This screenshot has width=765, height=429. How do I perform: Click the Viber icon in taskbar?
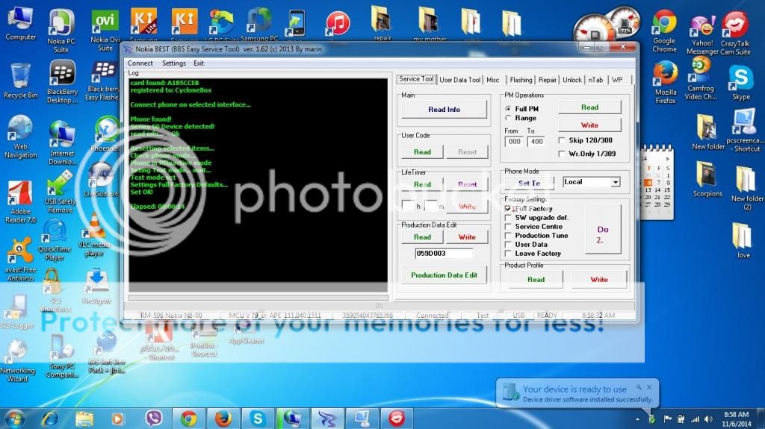(x=154, y=418)
